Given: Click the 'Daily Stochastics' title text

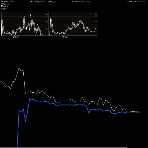Looking at the screenshot, I should click(8, 2).
